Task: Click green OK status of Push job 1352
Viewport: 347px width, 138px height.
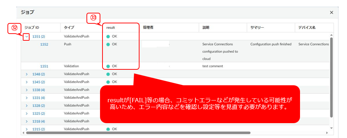Action: coord(111,44)
